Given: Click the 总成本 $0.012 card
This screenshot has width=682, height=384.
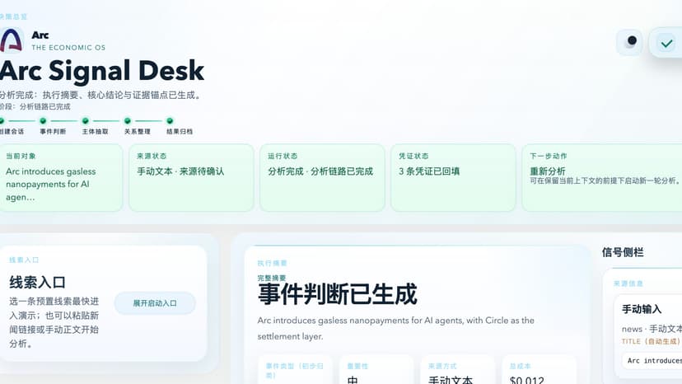Looking at the screenshot, I should 540,370.
